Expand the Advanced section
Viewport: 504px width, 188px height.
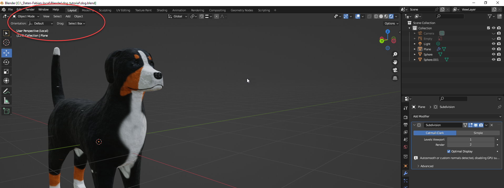[427, 166]
